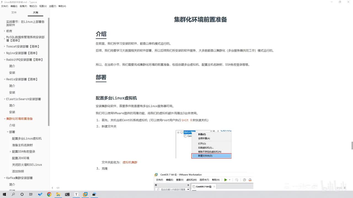Toggle source code mode icon at bottom
Viewport: 353px width, 198px height.
point(58,188)
